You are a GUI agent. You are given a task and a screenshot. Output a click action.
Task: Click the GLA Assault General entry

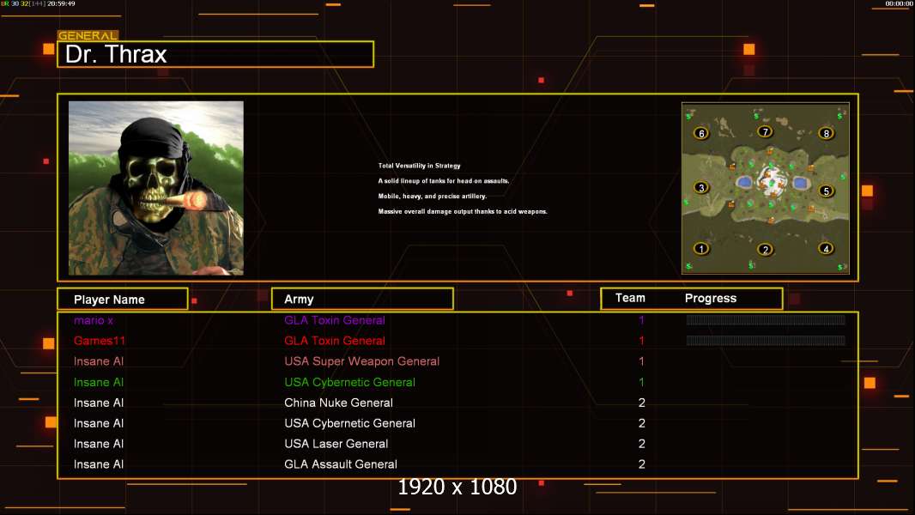pyautogui.click(x=341, y=464)
